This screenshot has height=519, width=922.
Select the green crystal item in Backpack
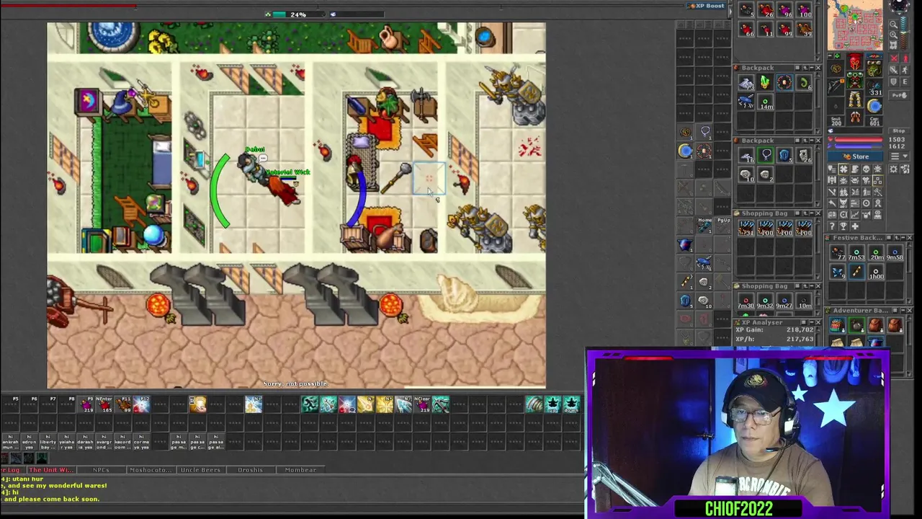click(x=766, y=81)
